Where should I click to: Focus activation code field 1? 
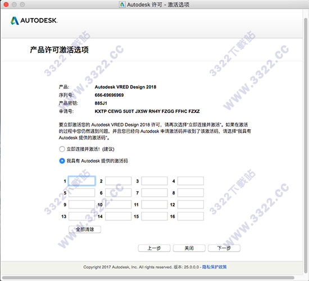click(x=82, y=181)
